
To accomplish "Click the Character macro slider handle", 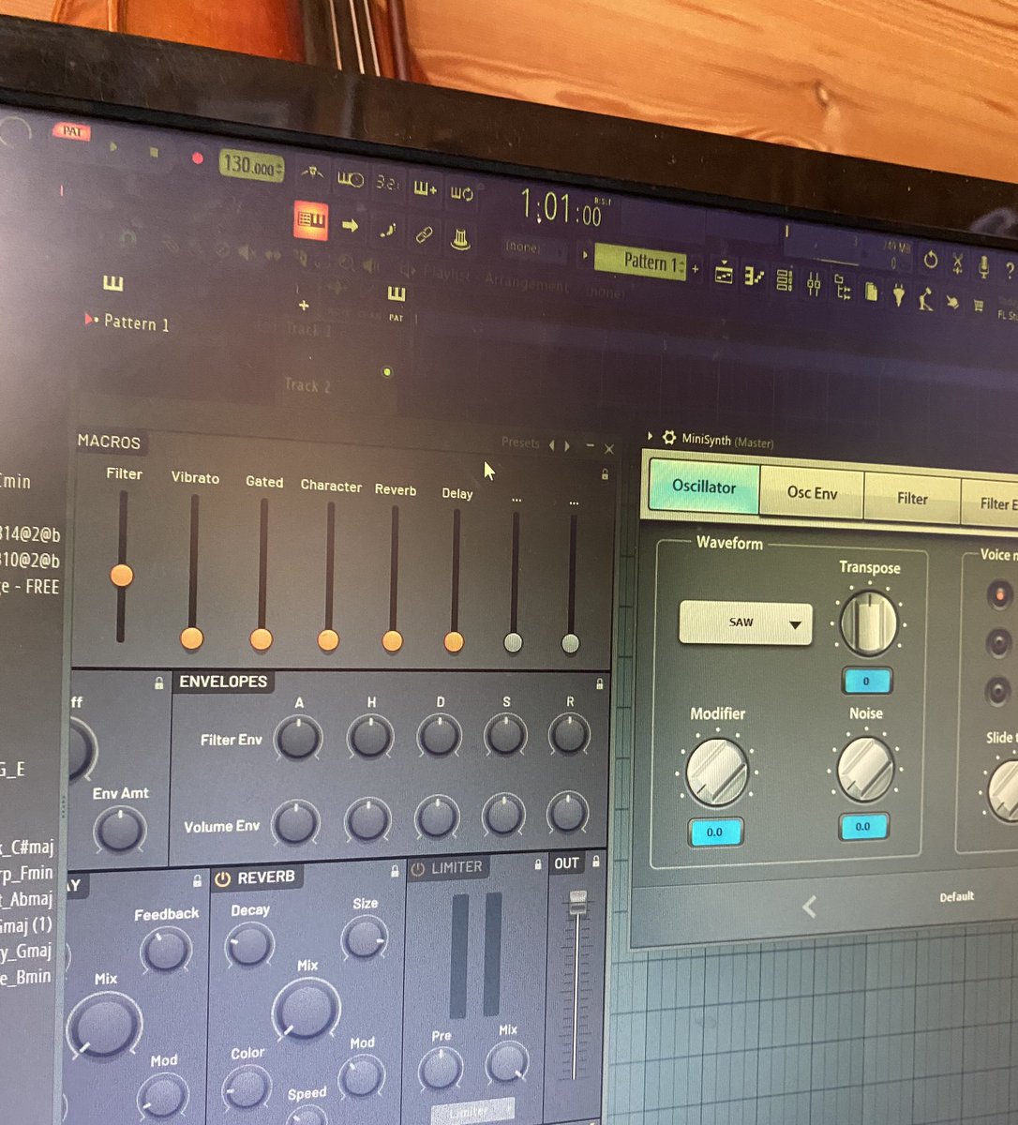I will click(x=328, y=640).
